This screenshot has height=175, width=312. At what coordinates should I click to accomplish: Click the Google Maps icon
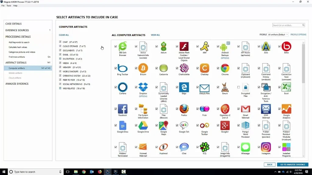pos(164,125)
